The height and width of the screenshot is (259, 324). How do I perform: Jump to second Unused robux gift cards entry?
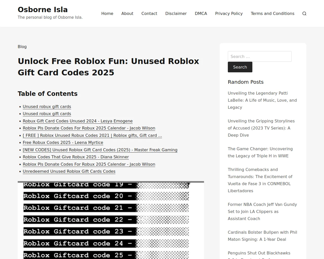(x=47, y=114)
